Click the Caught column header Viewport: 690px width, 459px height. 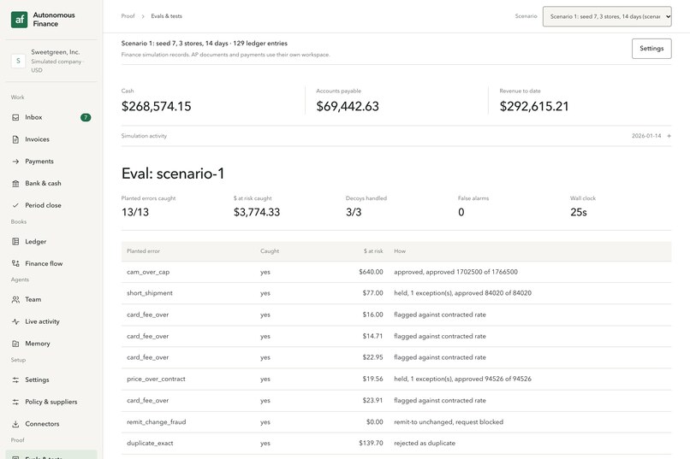[x=270, y=251]
